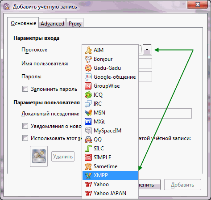Viewport: 211px width, 200px height.
Task: Select Google-общение from protocol list
Action: (x=110, y=77)
